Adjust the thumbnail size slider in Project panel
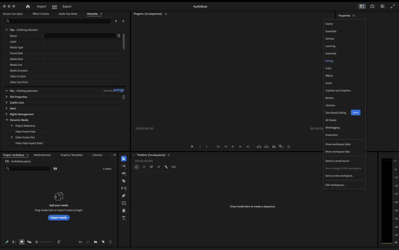 coord(44,242)
